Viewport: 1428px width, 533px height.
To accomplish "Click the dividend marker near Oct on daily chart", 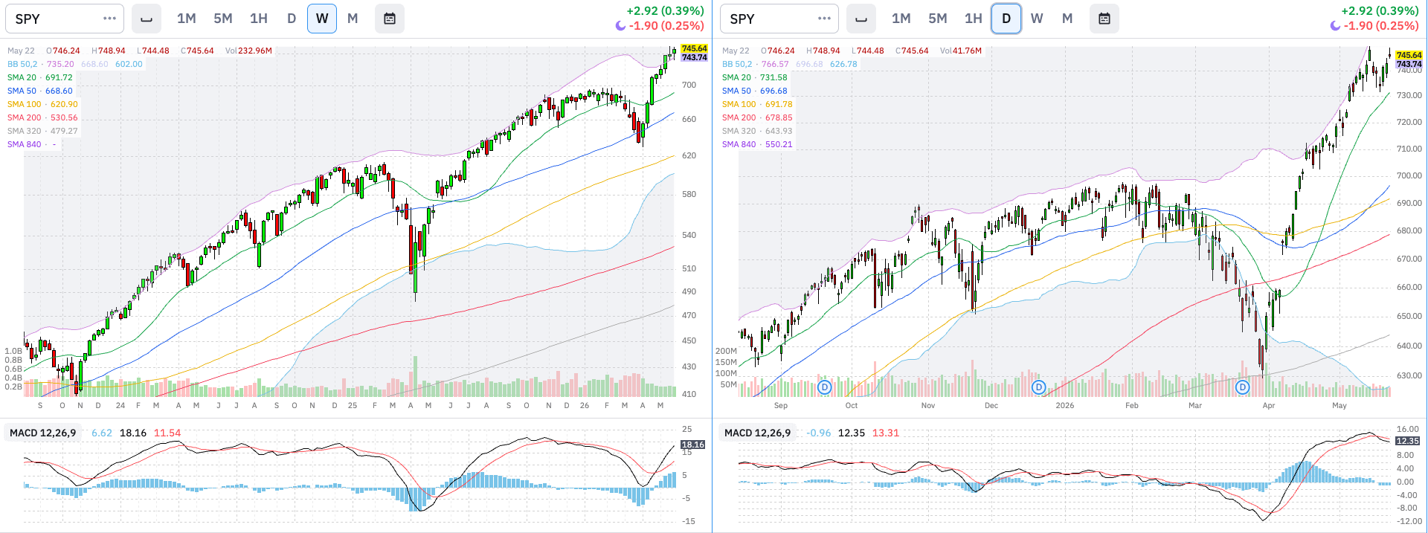I will tap(824, 387).
